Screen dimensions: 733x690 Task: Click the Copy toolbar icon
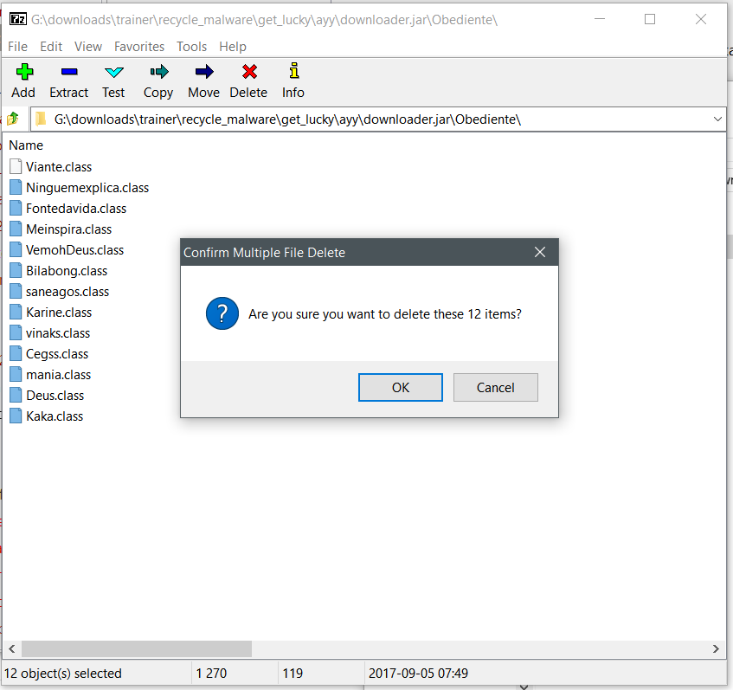(158, 73)
